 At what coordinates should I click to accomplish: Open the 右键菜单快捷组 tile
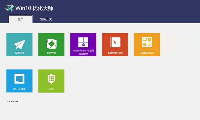pyautogui.click(x=115, y=45)
